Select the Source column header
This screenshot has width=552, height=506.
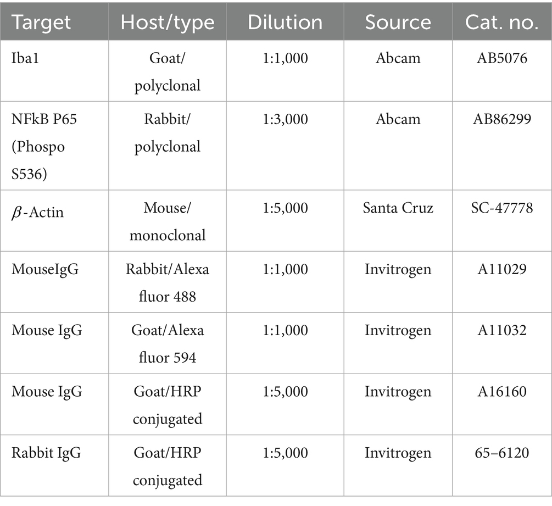(x=398, y=22)
